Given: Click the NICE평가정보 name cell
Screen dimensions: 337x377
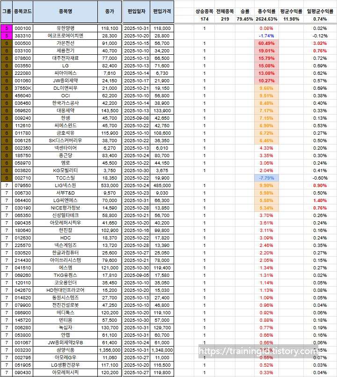Looking at the screenshot, I should (65, 208).
